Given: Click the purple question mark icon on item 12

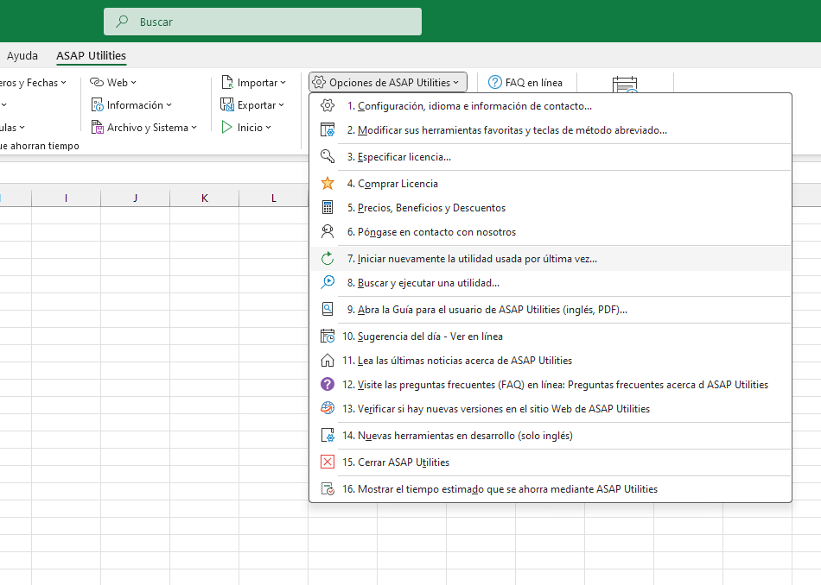Looking at the screenshot, I should (328, 384).
